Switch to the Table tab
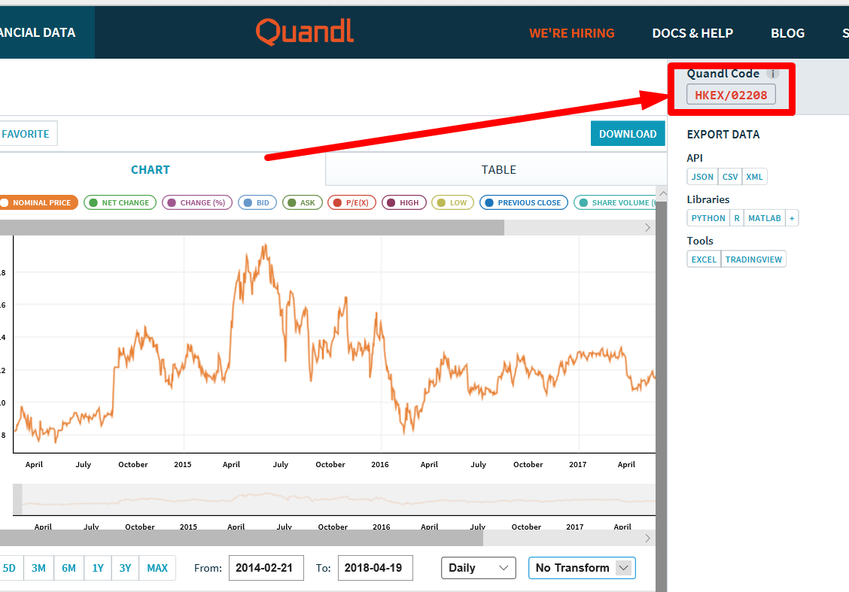This screenshot has height=592, width=849. 499,170
